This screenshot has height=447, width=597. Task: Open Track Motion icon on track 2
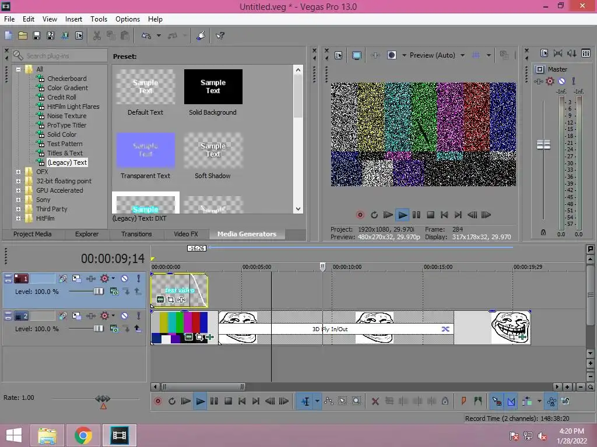[76, 316]
